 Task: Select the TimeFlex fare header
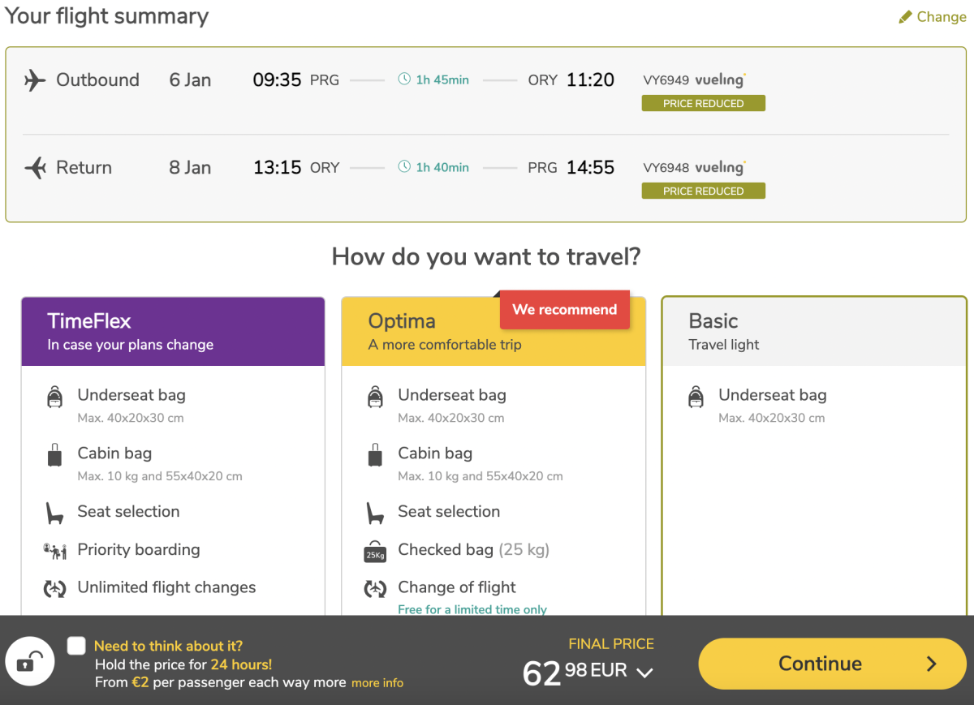[173, 332]
